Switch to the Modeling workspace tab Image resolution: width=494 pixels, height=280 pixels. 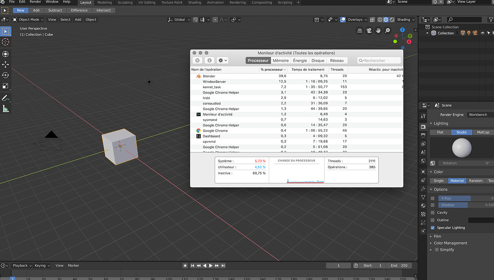point(104,2)
